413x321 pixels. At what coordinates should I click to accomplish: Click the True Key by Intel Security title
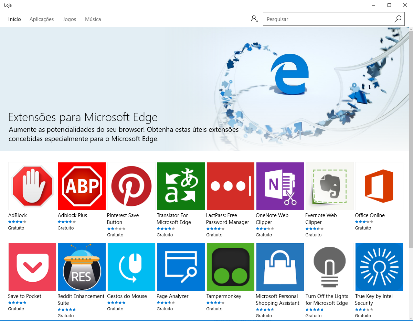[374, 300]
